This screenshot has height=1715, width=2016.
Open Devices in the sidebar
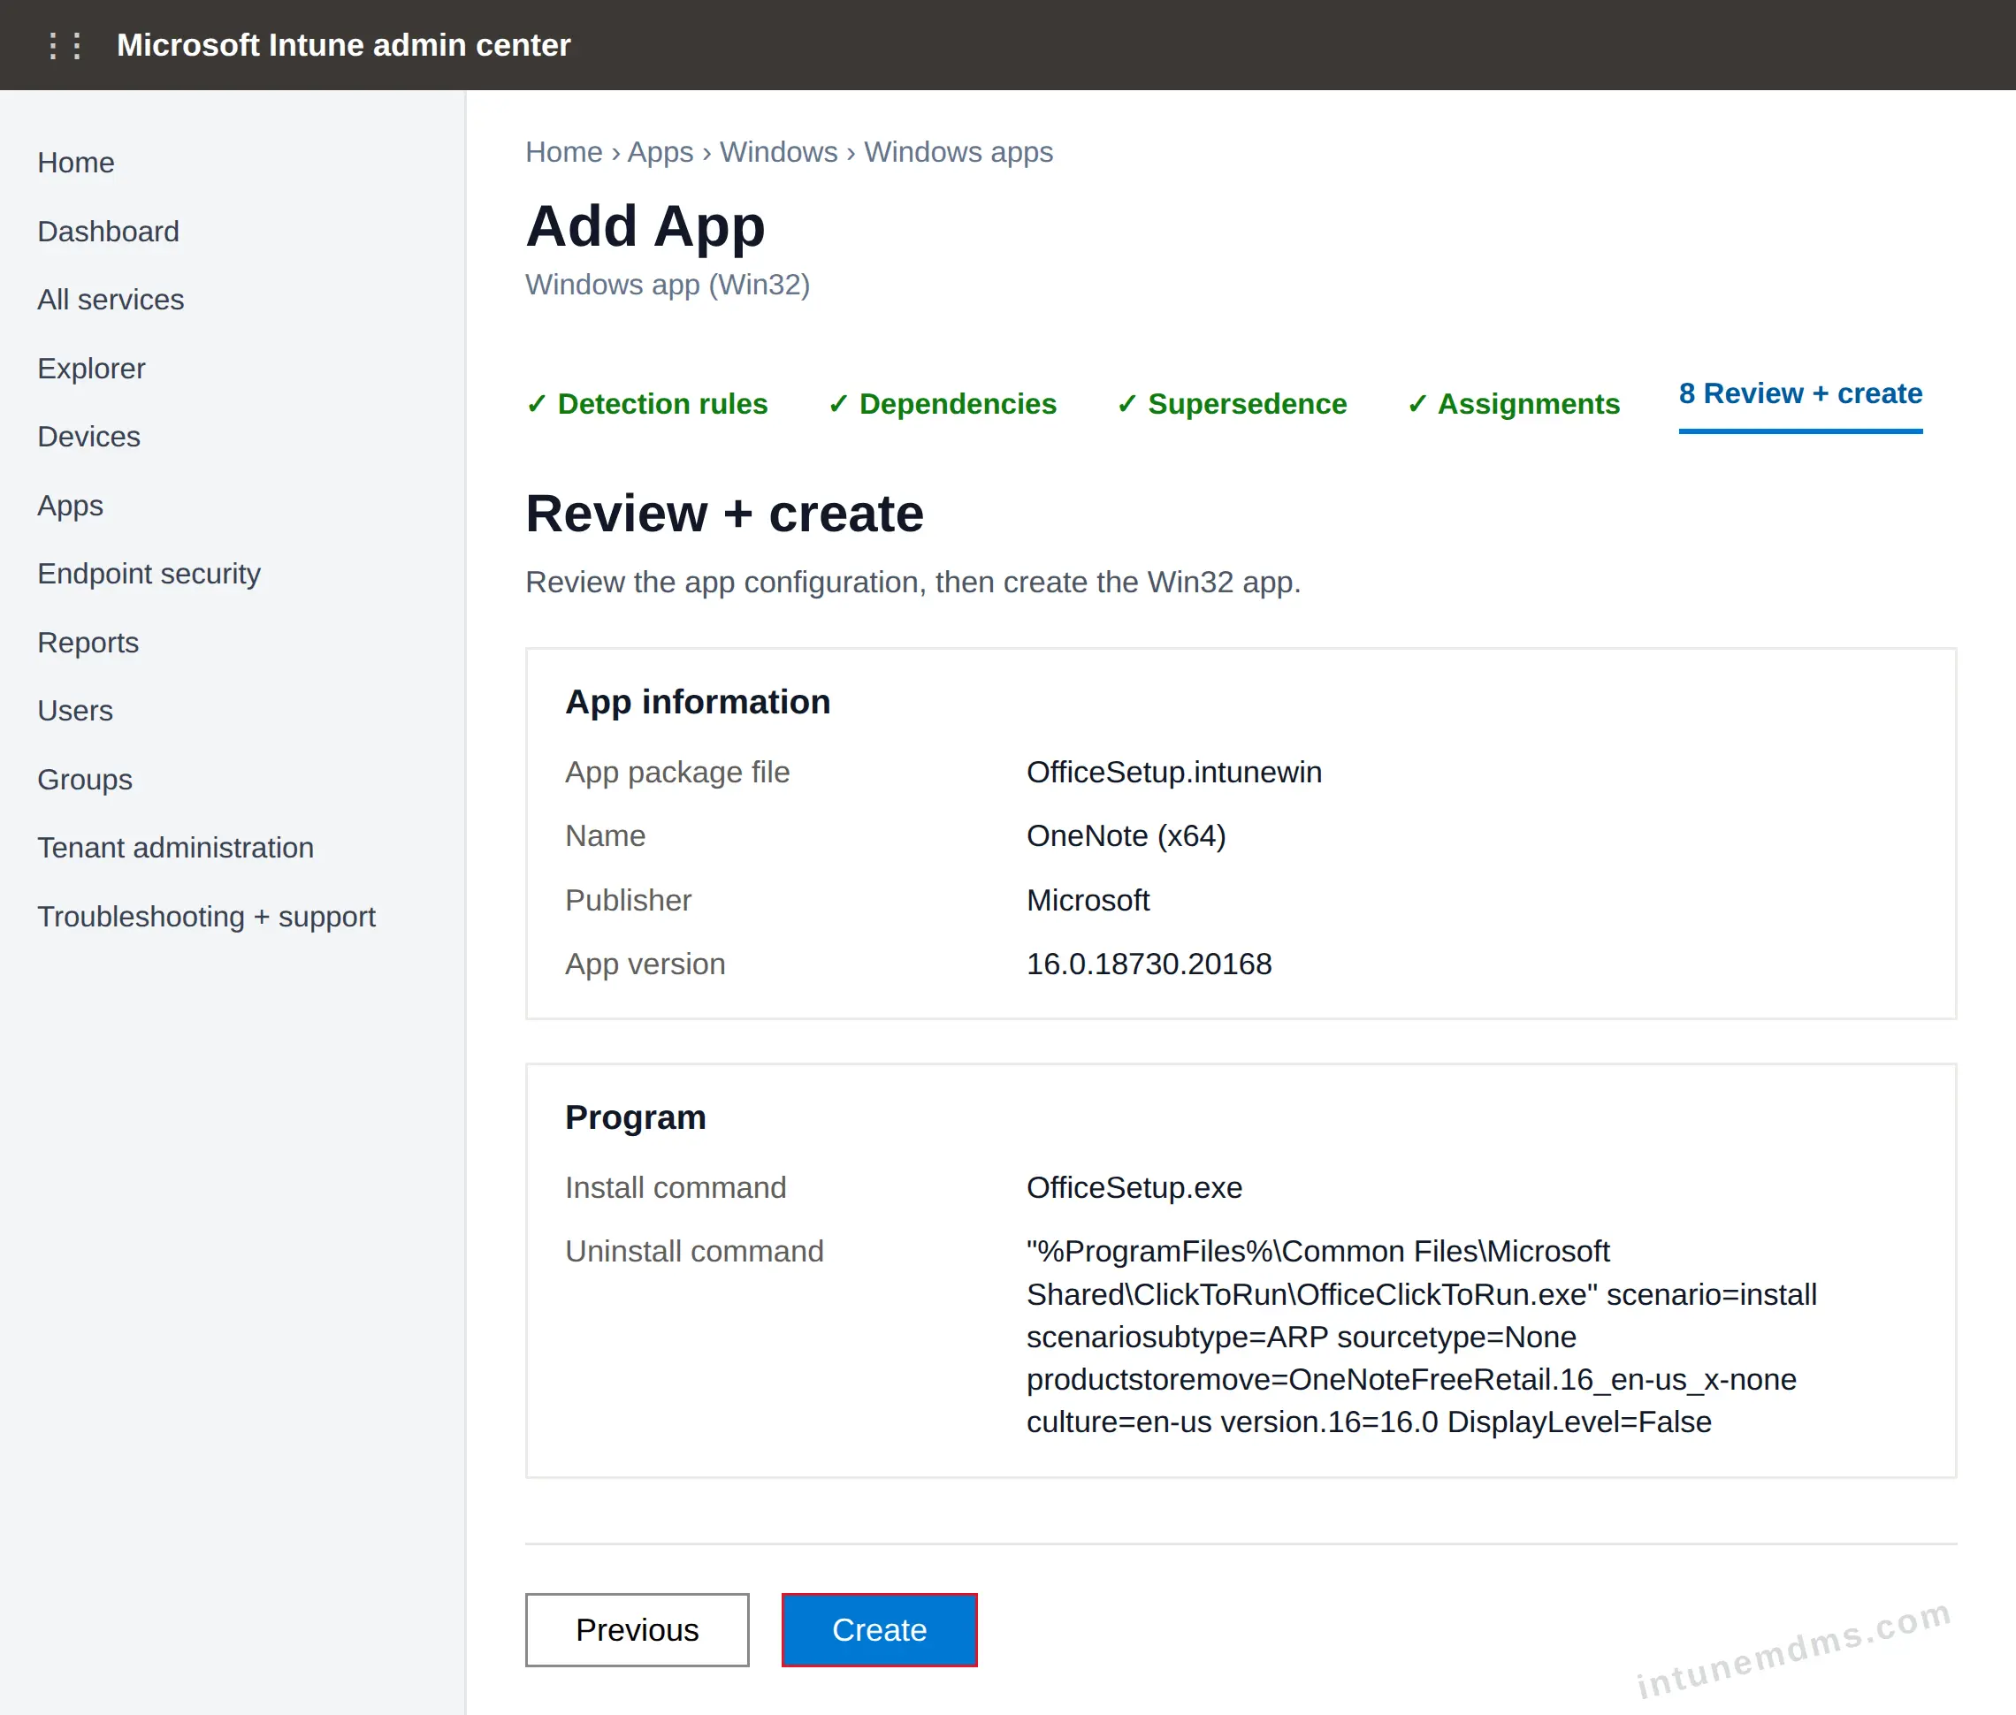(88, 437)
